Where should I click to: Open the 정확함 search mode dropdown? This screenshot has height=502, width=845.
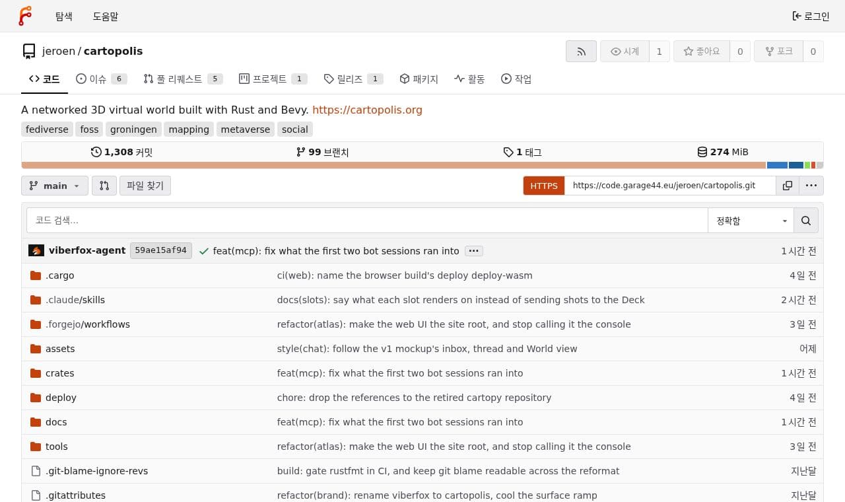[x=751, y=221]
